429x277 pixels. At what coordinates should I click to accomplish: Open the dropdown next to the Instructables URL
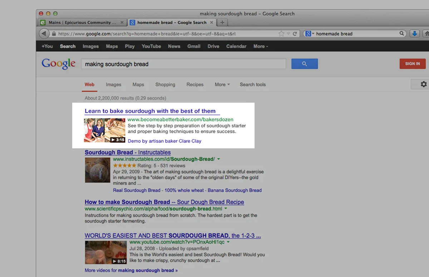(218, 159)
